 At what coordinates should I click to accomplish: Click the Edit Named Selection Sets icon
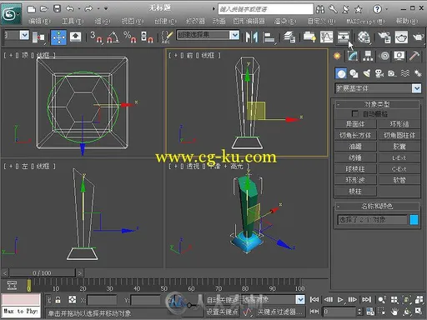pos(167,37)
